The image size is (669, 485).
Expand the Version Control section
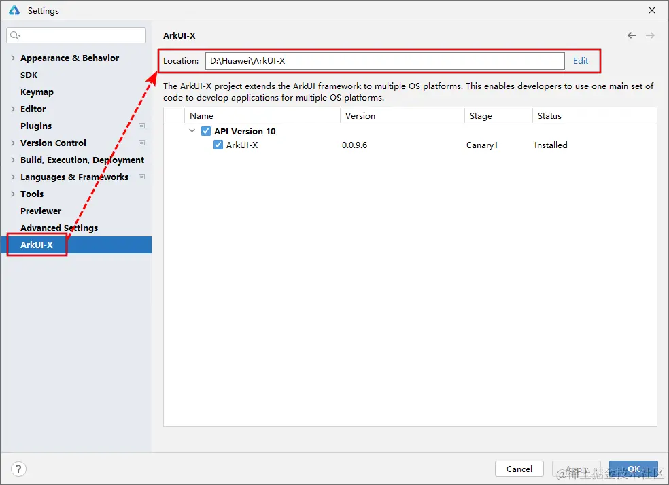click(13, 143)
